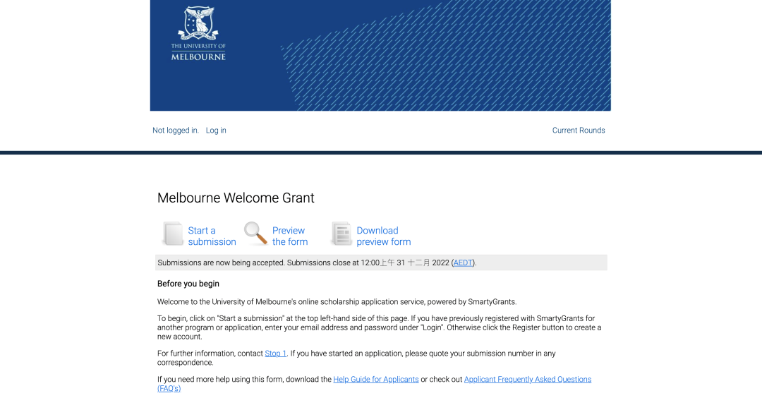Image resolution: width=762 pixels, height=398 pixels.
Task: Click the Submissions are now being accepted notice
Action: (x=381, y=263)
